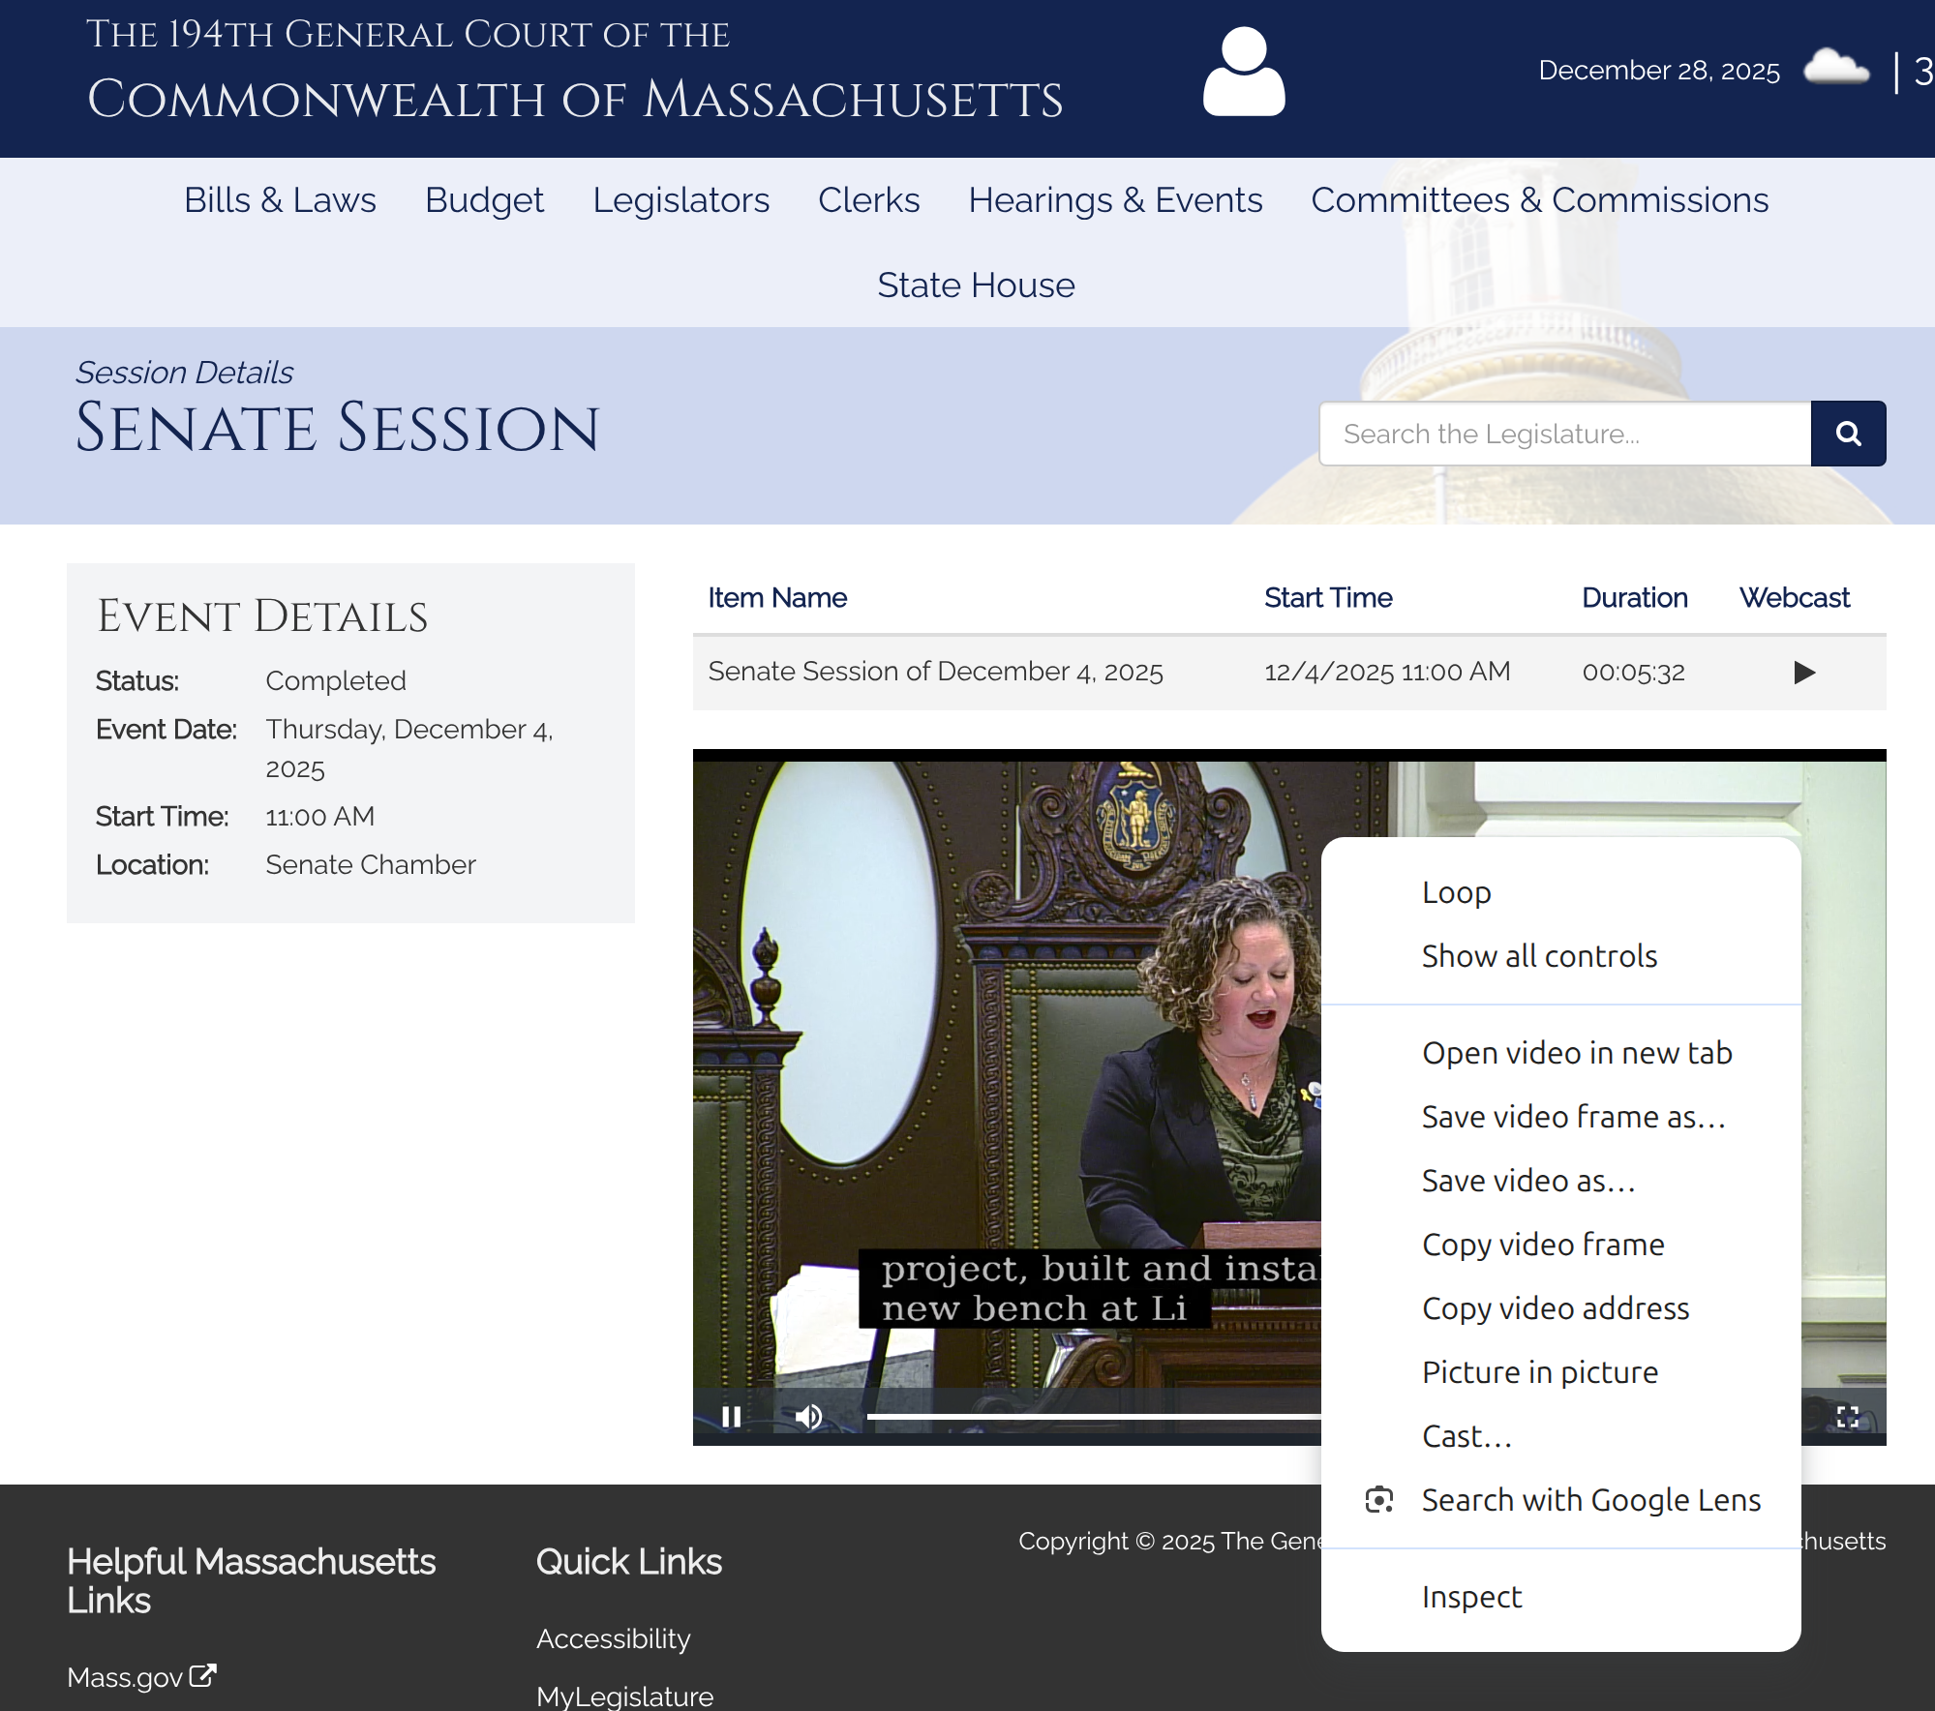This screenshot has height=1711, width=1935.
Task: Select Copy video address from menu
Action: (1555, 1308)
